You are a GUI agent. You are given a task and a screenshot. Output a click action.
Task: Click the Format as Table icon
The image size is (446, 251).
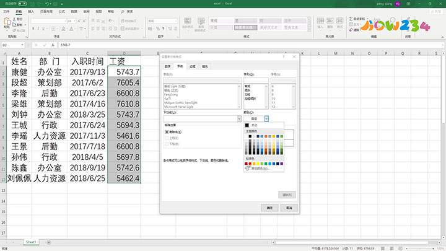click(x=201, y=21)
